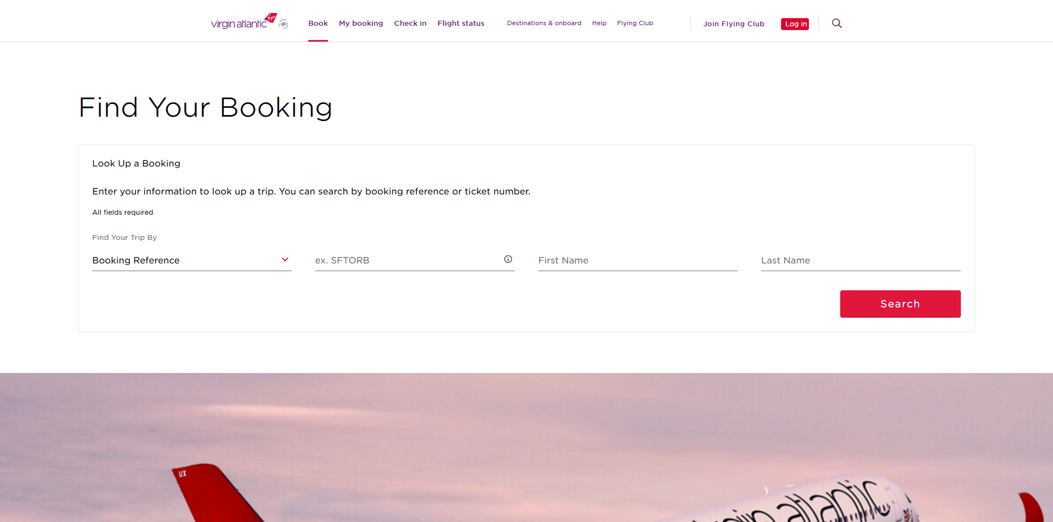Image resolution: width=1053 pixels, height=522 pixels.
Task: Go to the Flying Club page
Action: 635,23
